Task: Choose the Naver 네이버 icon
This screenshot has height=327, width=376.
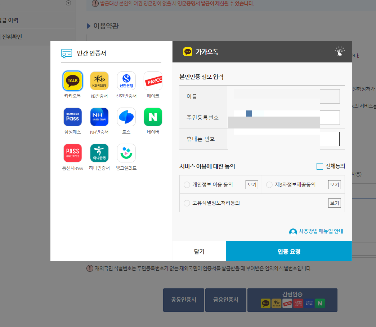Action: [153, 117]
